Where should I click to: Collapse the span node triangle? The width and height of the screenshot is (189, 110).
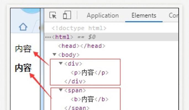click(x=61, y=90)
